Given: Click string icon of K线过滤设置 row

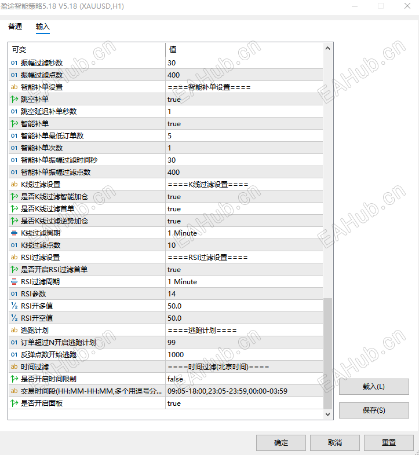Looking at the screenshot, I should [x=14, y=185].
